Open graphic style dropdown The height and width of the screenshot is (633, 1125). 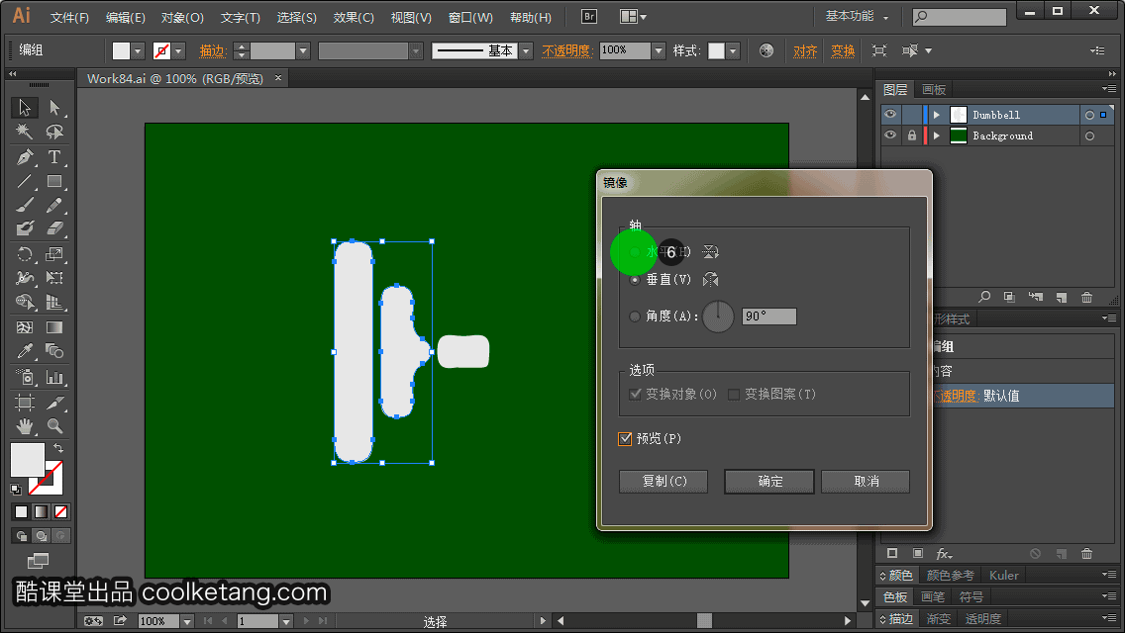coord(733,50)
